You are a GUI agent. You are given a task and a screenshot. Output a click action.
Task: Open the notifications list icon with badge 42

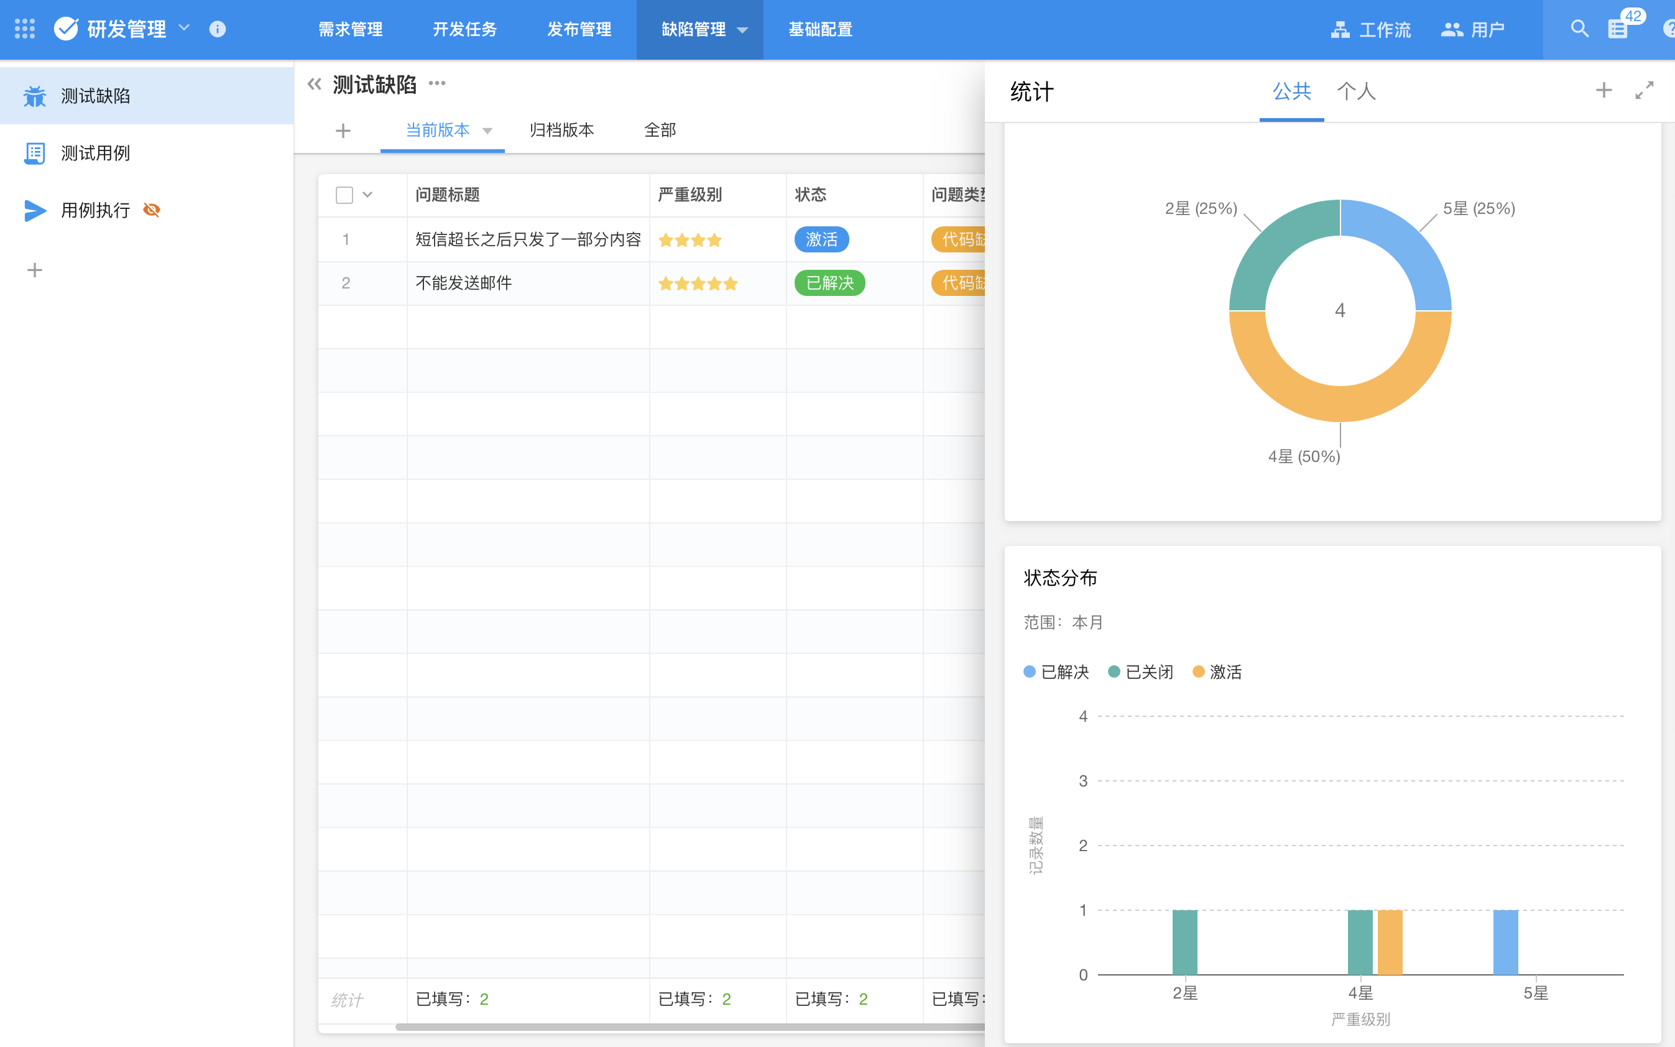[x=1618, y=29]
